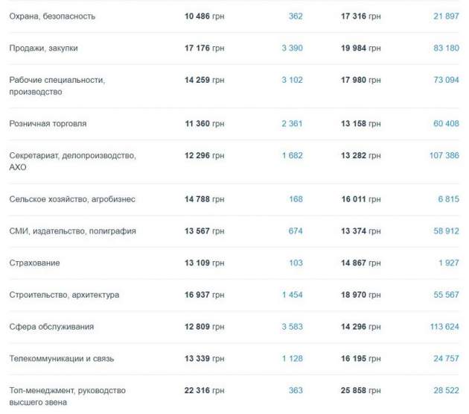Open 6 815 resumes for агробизнес
This screenshot has width=469, height=414.
point(448,199)
